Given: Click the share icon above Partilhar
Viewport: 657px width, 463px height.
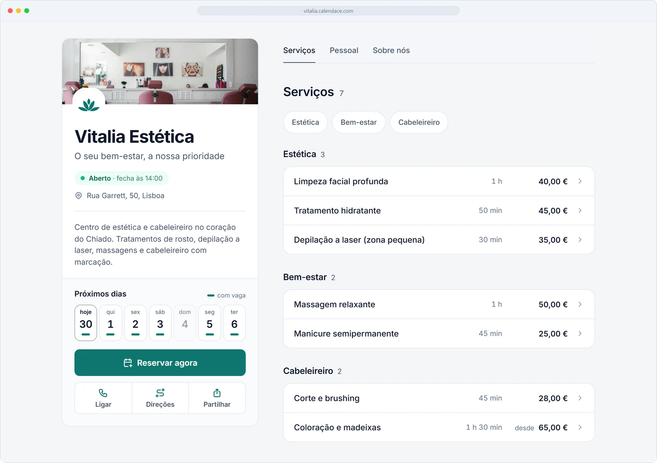Looking at the screenshot, I should [217, 393].
